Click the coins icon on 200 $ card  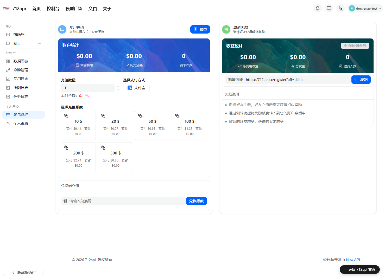66,148
